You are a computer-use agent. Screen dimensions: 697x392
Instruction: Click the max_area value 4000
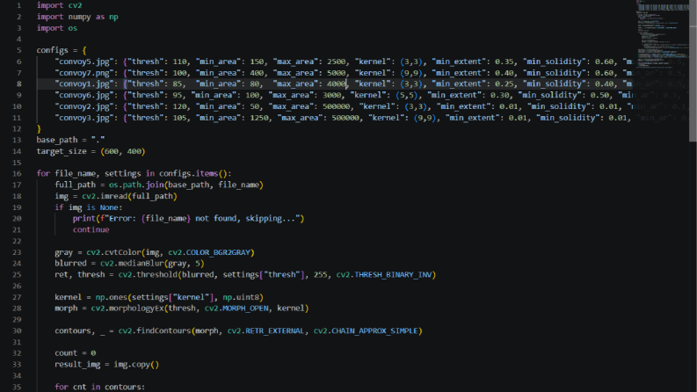pos(336,83)
